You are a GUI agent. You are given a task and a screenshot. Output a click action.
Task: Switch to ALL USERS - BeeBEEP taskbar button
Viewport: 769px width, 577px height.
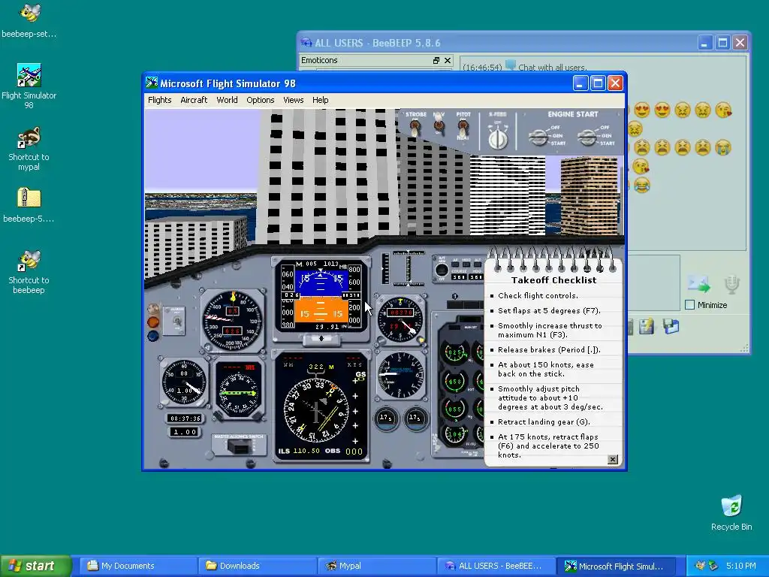pos(496,566)
